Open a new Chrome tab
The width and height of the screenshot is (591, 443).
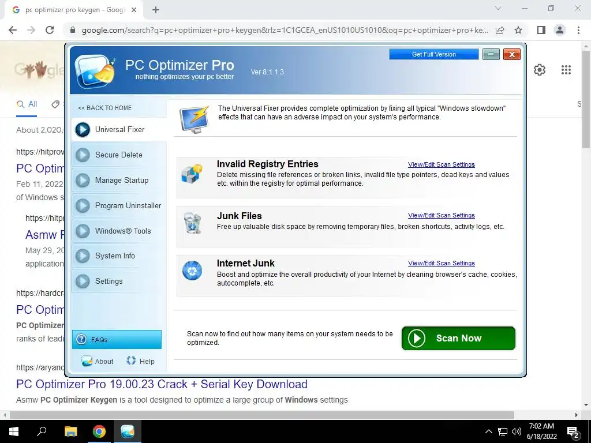156,10
